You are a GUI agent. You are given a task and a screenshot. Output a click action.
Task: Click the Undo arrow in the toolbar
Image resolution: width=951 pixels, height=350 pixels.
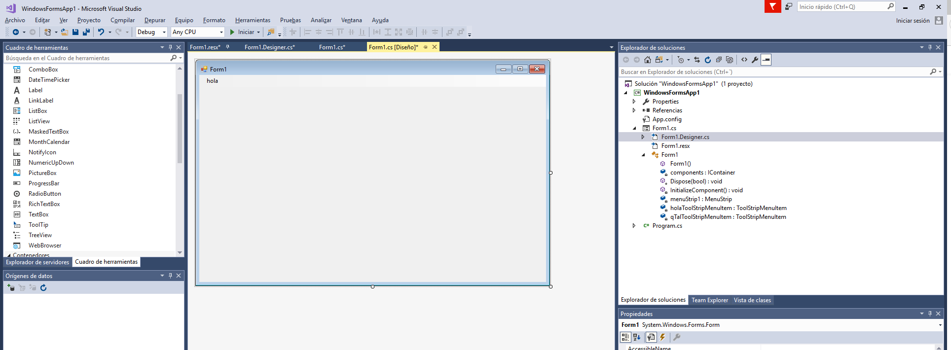(101, 32)
